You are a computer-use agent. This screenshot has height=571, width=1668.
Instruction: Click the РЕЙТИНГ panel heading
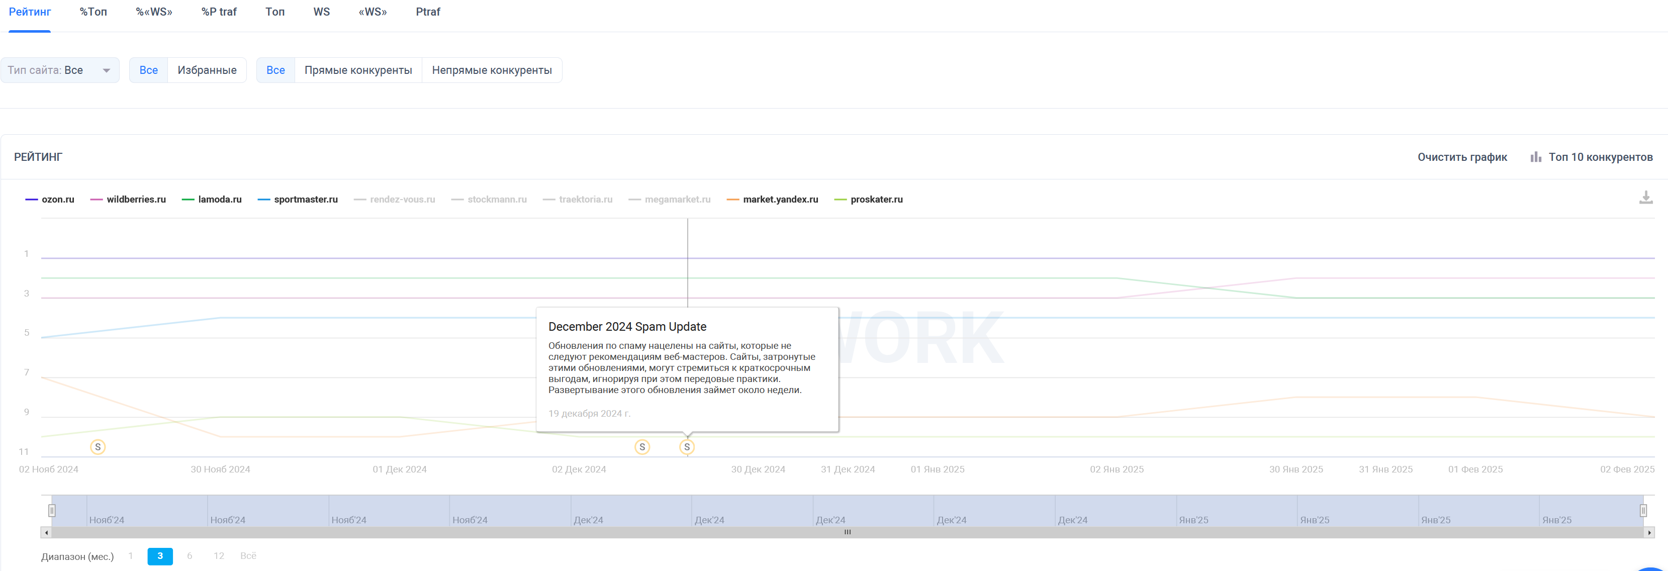(38, 157)
